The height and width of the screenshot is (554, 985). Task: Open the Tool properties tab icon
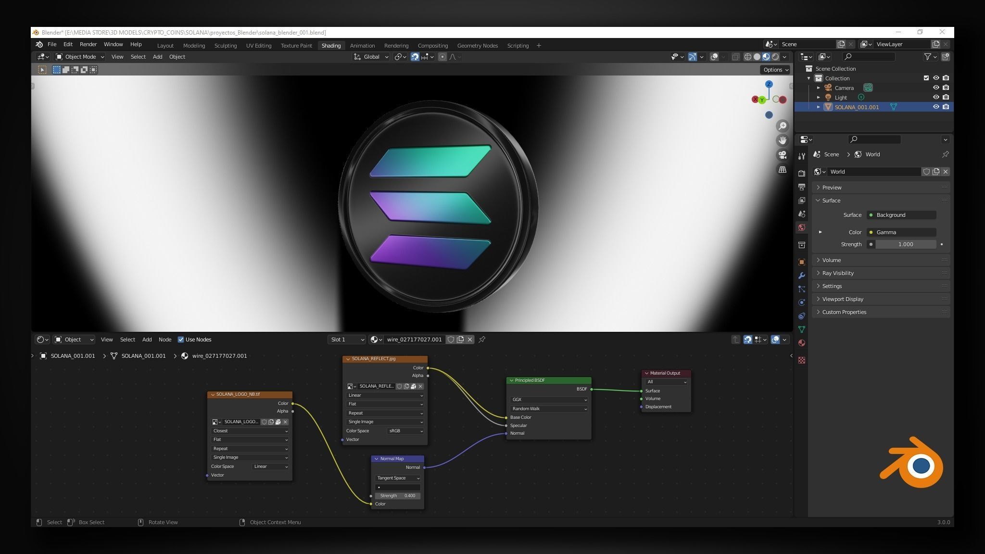[x=801, y=156]
